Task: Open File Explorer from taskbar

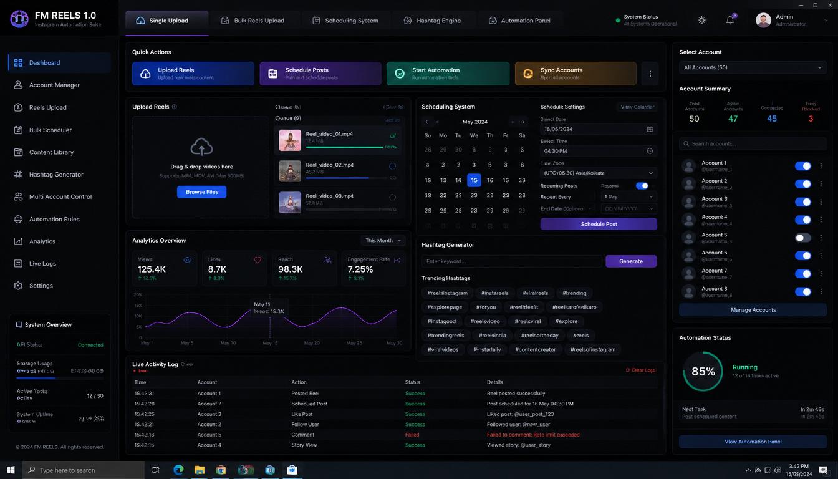Action: (200, 470)
